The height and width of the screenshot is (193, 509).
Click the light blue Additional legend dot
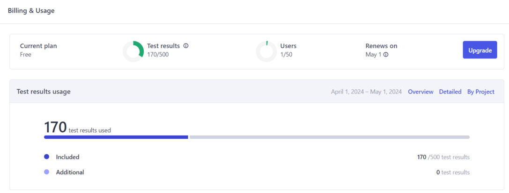[46, 172]
